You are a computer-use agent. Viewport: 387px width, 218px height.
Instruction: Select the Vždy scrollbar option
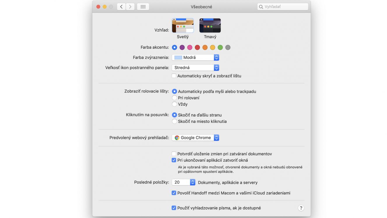(x=175, y=104)
